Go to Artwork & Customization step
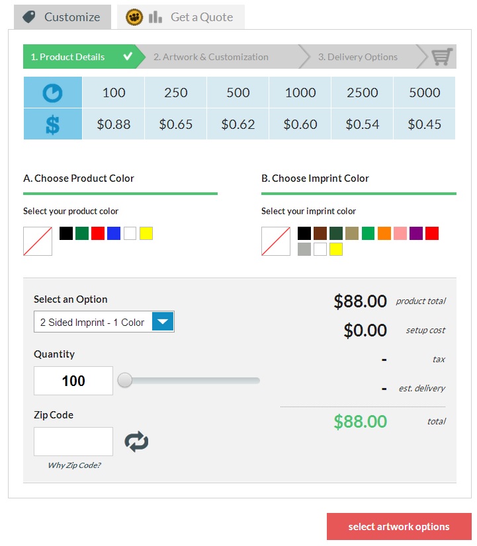 click(211, 57)
